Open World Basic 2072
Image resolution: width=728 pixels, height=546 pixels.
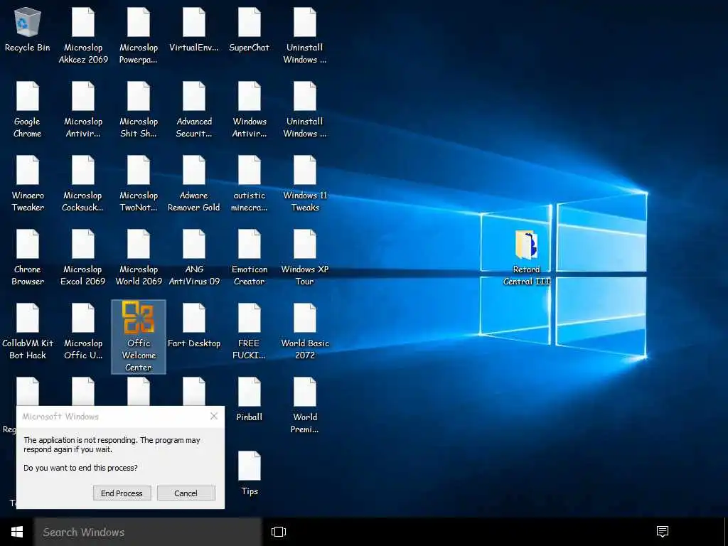click(x=305, y=331)
